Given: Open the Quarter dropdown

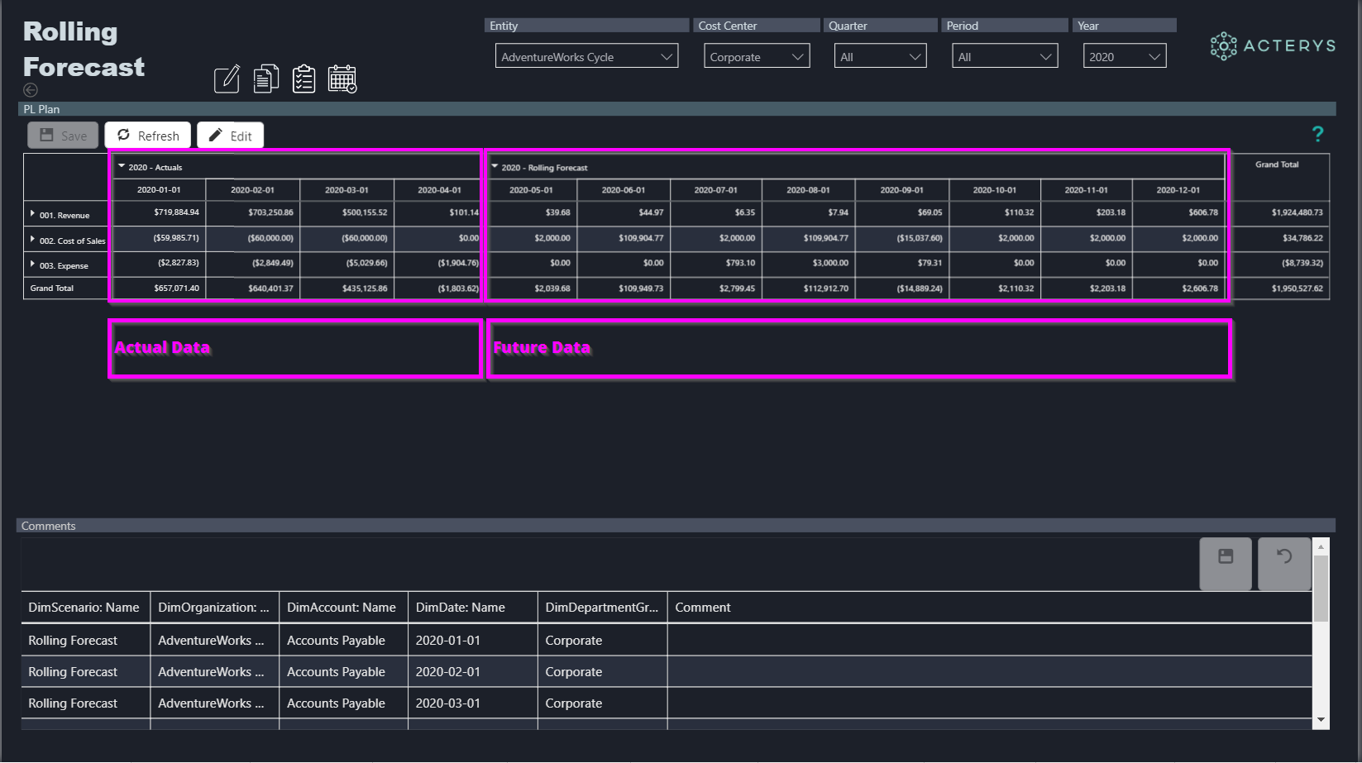Looking at the screenshot, I should 880,56.
